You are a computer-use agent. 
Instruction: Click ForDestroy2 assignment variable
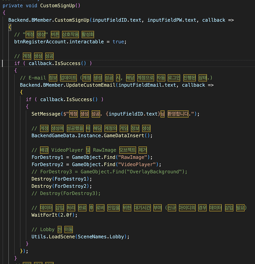tap(47, 164)
